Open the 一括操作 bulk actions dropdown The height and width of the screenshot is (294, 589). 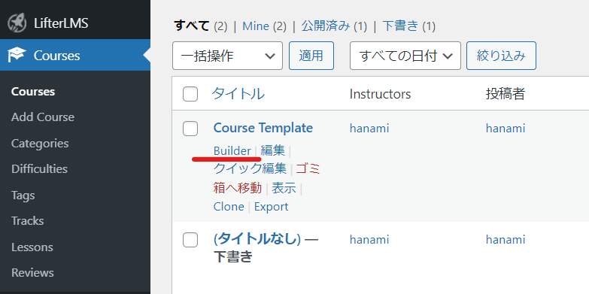(x=227, y=56)
